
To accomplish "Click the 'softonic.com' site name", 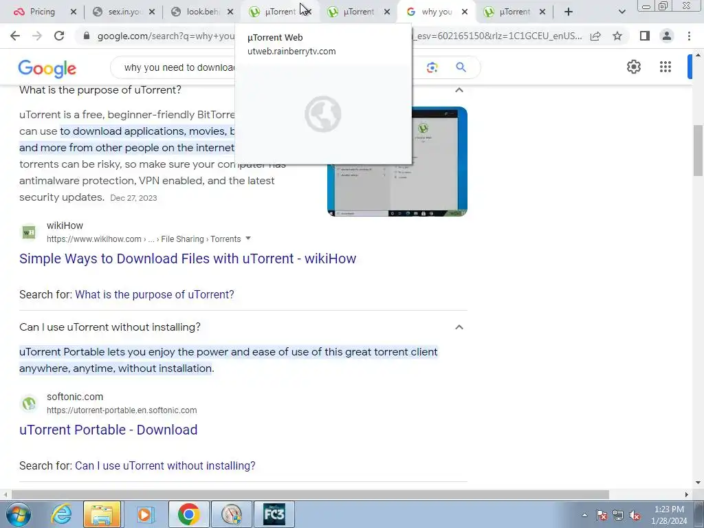I will point(75,397).
